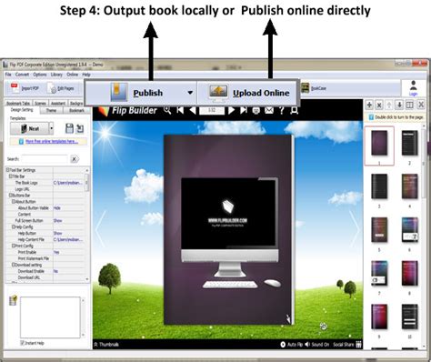431x362 pixels.
Task: Switch to the Bookmark Tabs tab
Action: point(18,104)
